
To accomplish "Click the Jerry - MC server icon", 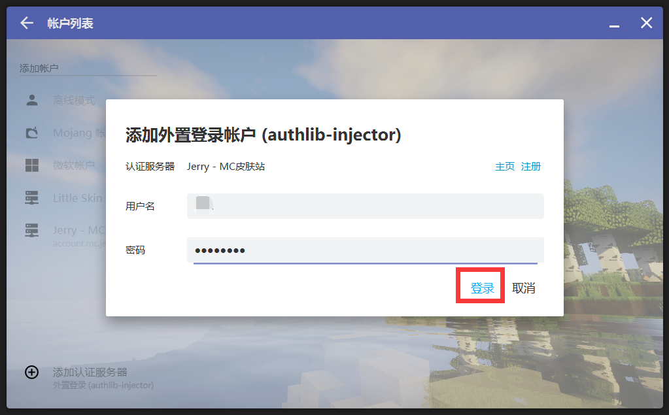I will (32, 231).
